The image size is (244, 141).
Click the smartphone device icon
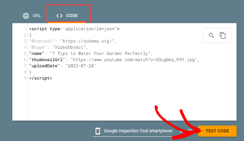coord(98,131)
